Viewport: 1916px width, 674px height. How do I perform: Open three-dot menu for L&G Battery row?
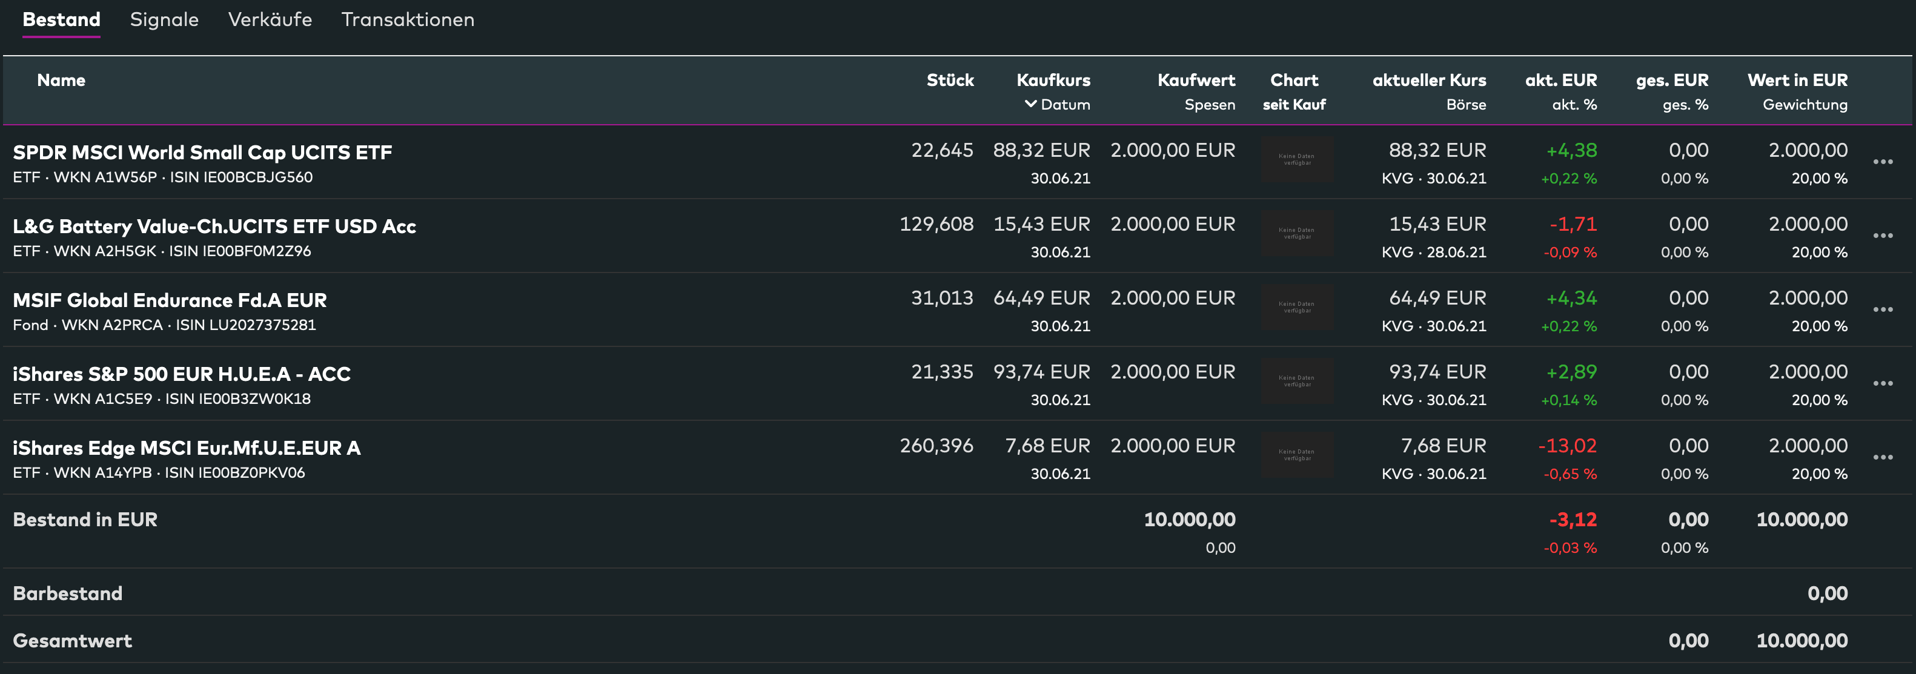point(1883,236)
